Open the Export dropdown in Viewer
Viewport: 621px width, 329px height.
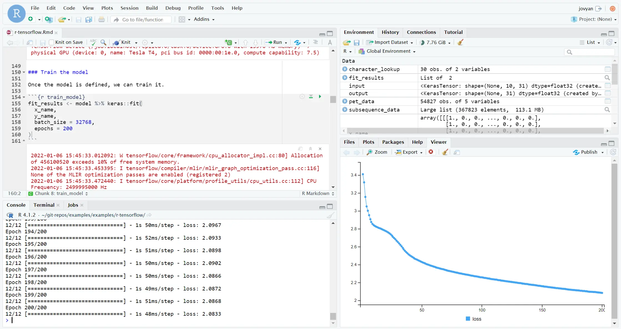tap(409, 152)
